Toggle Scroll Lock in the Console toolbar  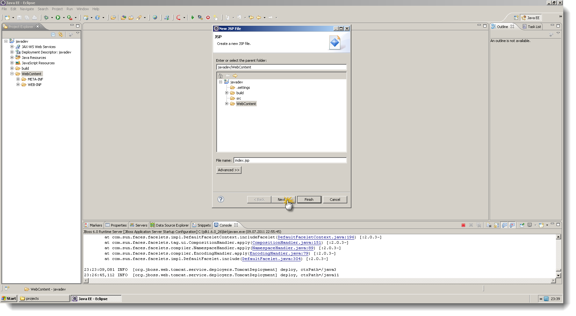click(496, 225)
